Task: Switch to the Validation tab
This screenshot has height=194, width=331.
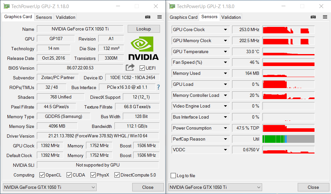Action: 65,17
